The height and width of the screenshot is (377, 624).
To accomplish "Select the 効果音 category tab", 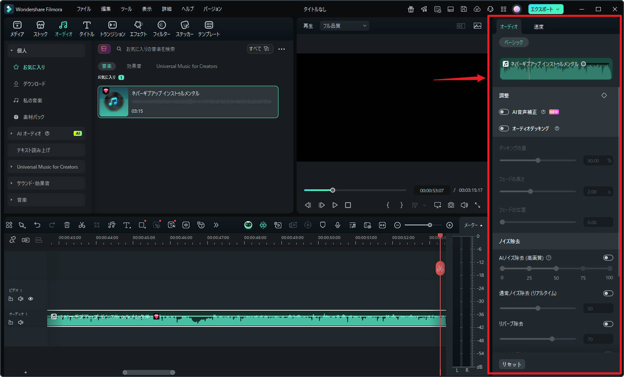I will click(x=134, y=66).
